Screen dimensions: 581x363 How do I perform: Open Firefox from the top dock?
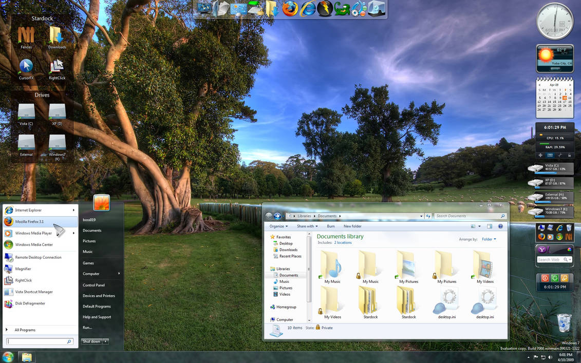coord(290,9)
